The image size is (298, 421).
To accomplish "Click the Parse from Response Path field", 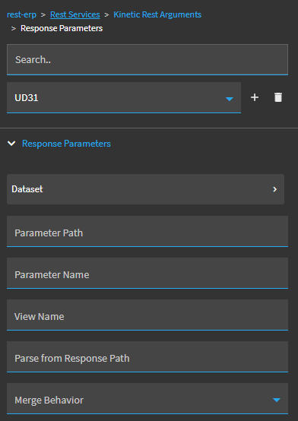I will 147,357.
